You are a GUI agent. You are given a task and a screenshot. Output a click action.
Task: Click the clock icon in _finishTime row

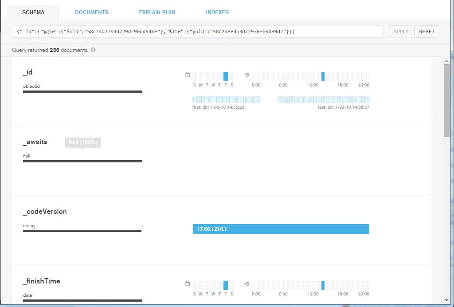tap(247, 283)
